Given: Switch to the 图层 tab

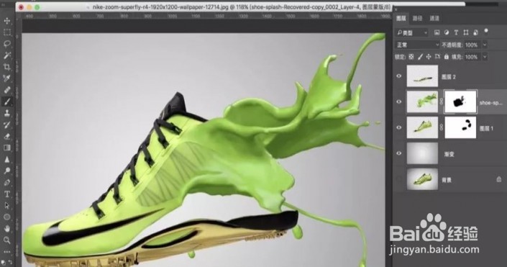Looking at the screenshot, I should (401, 18).
